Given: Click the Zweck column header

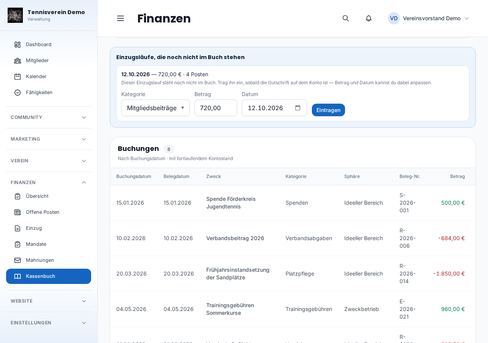Looking at the screenshot, I should [213, 176].
